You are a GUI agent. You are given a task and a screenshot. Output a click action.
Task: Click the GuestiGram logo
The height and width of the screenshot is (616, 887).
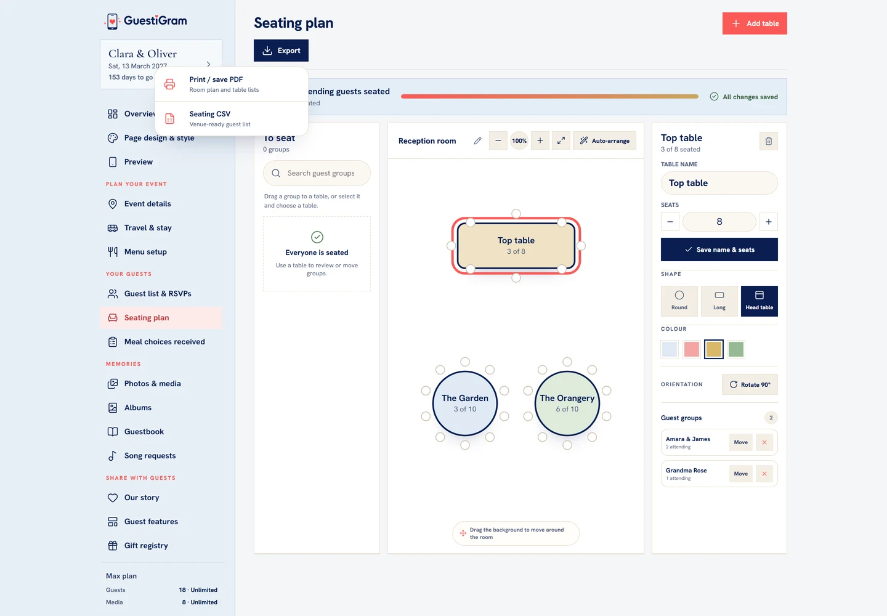tap(146, 21)
